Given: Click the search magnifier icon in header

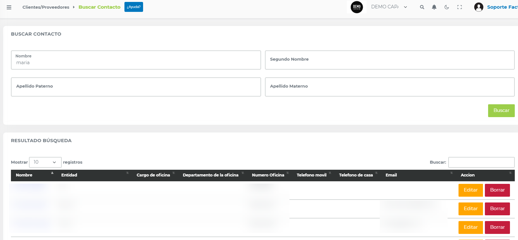Looking at the screenshot, I should coord(422,7).
